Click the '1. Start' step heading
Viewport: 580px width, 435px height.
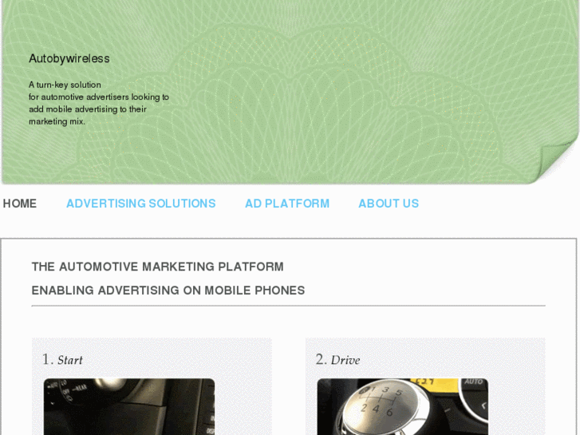click(x=62, y=360)
